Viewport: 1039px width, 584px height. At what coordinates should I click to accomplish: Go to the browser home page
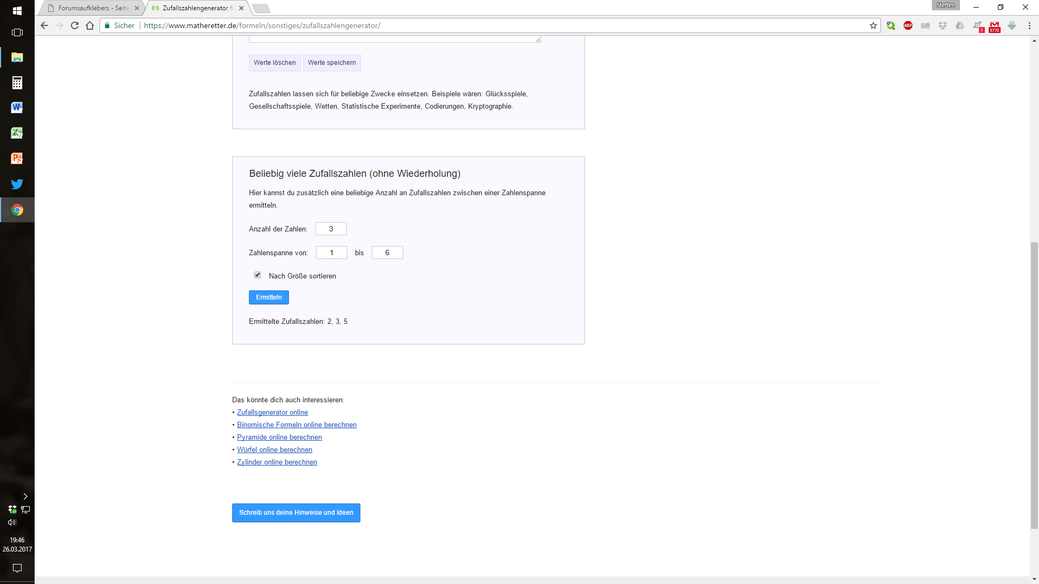[x=90, y=25]
